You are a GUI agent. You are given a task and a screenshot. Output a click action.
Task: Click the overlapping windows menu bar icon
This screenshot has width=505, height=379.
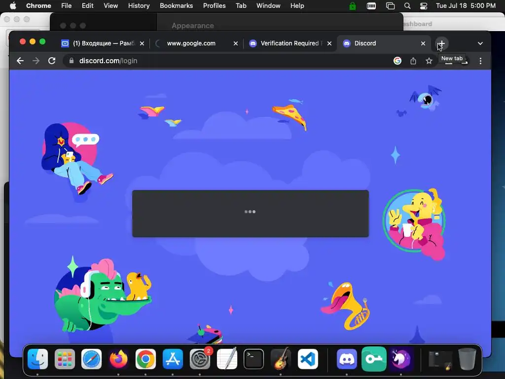click(x=391, y=6)
